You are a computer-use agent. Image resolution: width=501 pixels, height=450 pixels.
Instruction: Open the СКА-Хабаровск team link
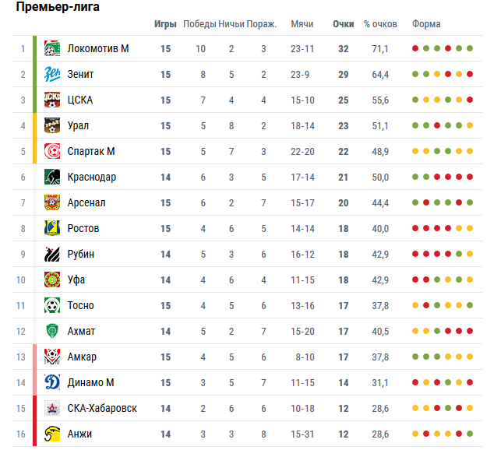coord(102,408)
